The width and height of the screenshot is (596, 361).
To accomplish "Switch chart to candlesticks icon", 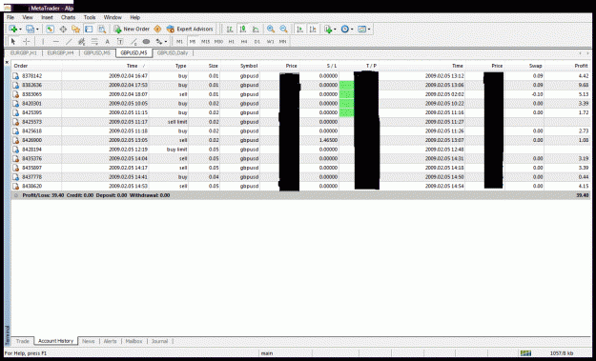I will (242, 29).
